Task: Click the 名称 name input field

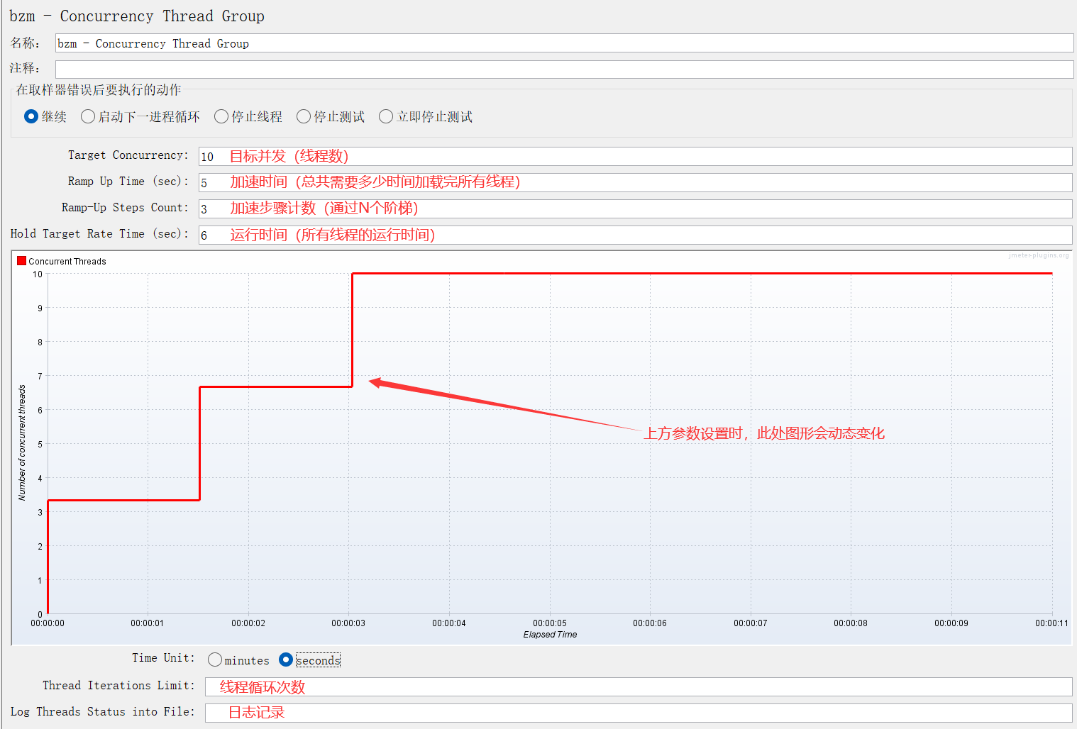Action: [x=565, y=43]
